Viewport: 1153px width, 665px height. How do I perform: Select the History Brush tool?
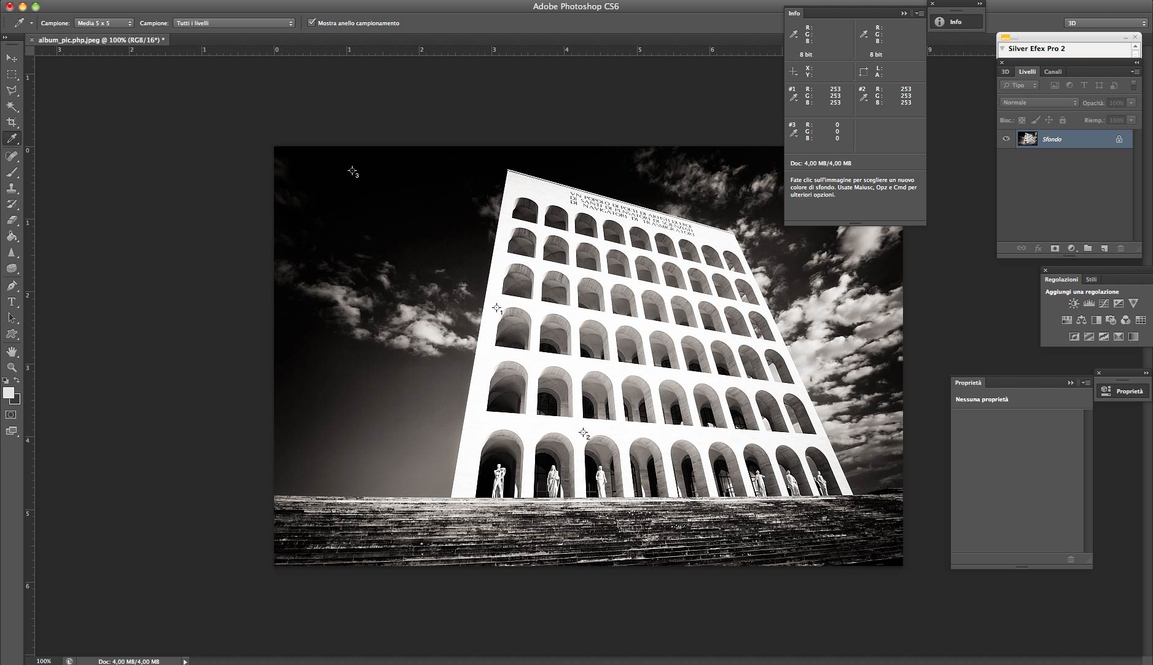[x=12, y=204]
